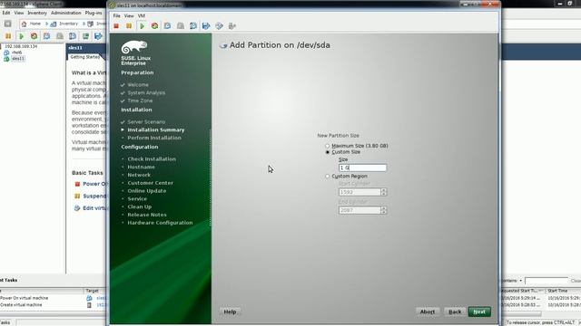The image size is (581, 326).
Task: Switch to the Getting Started tab
Action: (85, 57)
